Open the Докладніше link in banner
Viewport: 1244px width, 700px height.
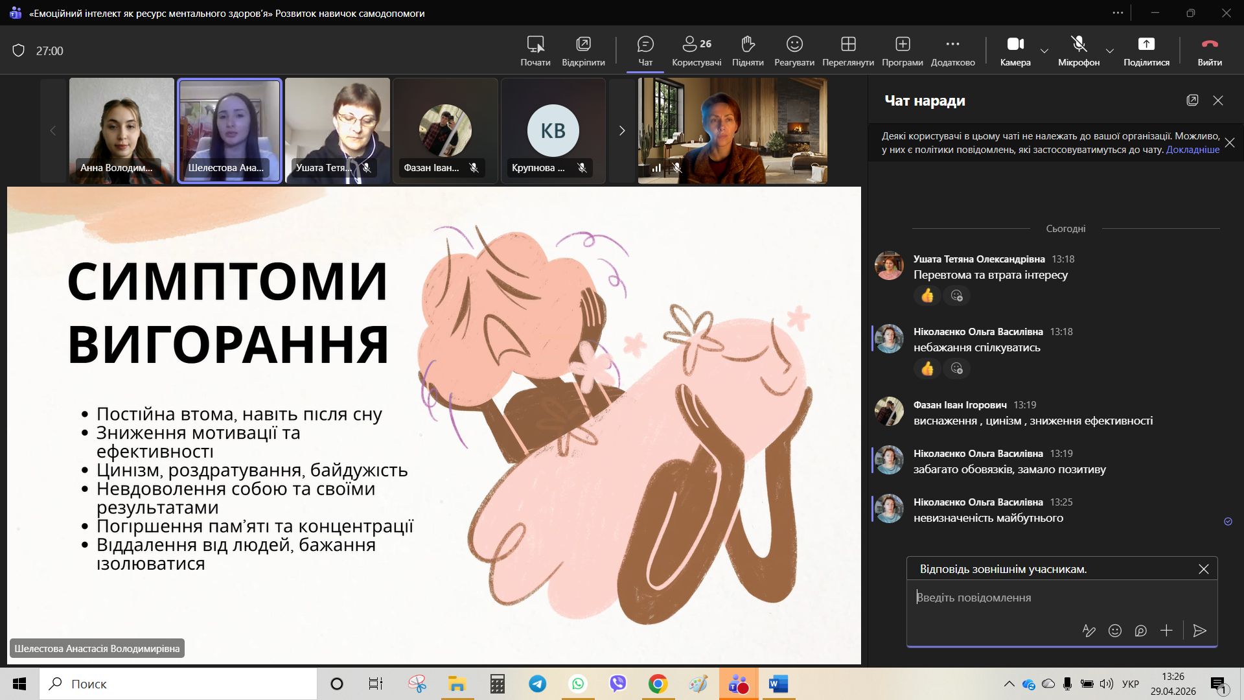tap(1192, 150)
